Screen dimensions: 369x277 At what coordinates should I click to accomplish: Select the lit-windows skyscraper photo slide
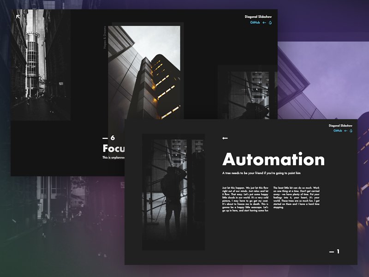click(x=144, y=72)
